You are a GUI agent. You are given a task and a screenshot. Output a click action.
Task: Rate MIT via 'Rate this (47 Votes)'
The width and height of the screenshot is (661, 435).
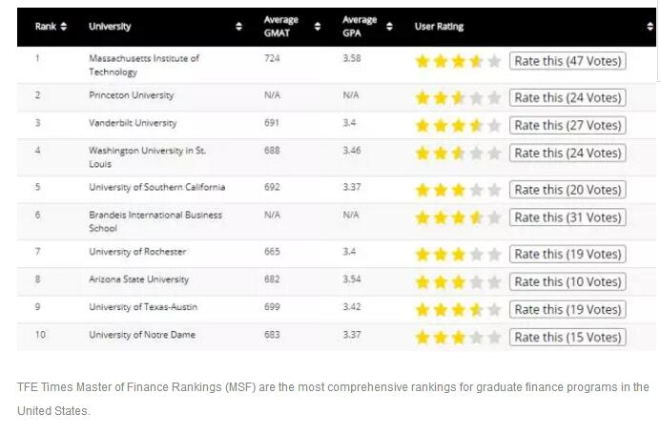(x=568, y=61)
